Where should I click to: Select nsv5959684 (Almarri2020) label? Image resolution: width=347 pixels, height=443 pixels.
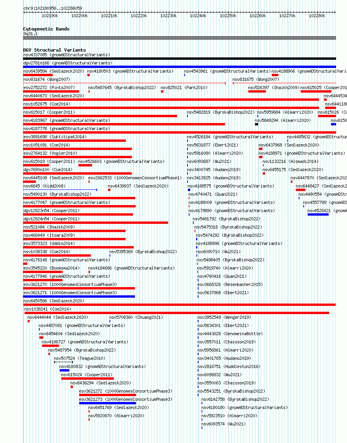(285, 112)
